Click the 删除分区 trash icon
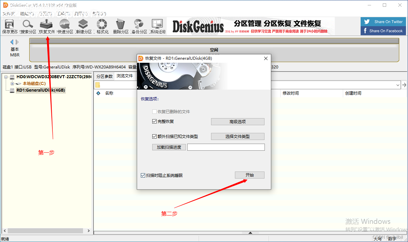The width and height of the screenshot is (408, 242). (x=121, y=27)
